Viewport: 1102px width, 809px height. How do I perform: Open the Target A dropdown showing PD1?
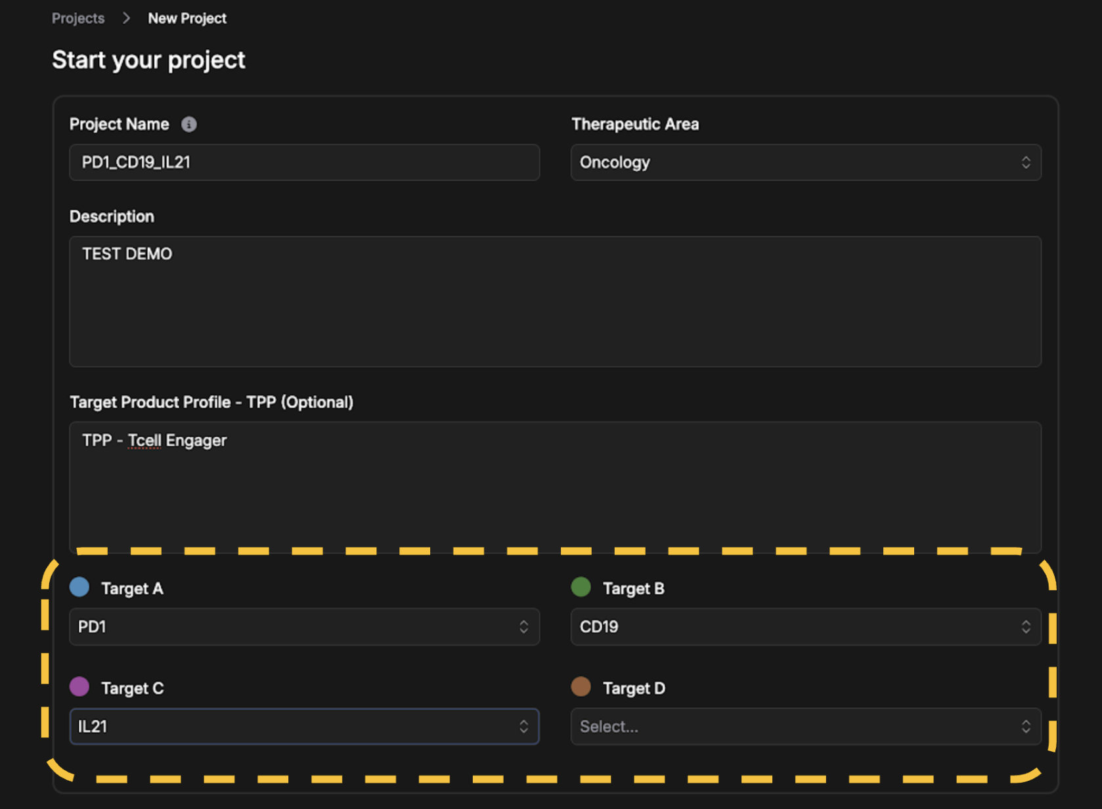coord(304,626)
